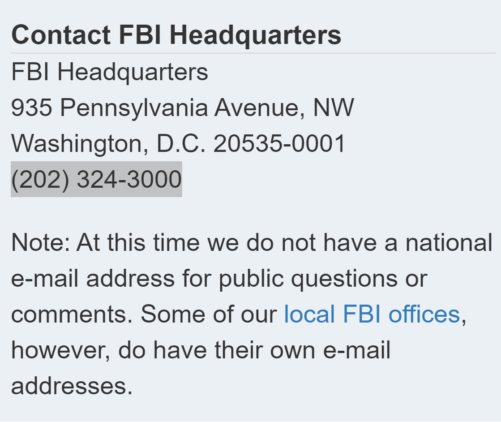The width and height of the screenshot is (501, 422).
Task: Click the word questions in the note
Action: (344, 279)
